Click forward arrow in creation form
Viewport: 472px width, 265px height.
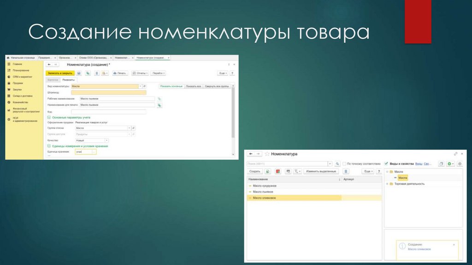(x=55, y=65)
